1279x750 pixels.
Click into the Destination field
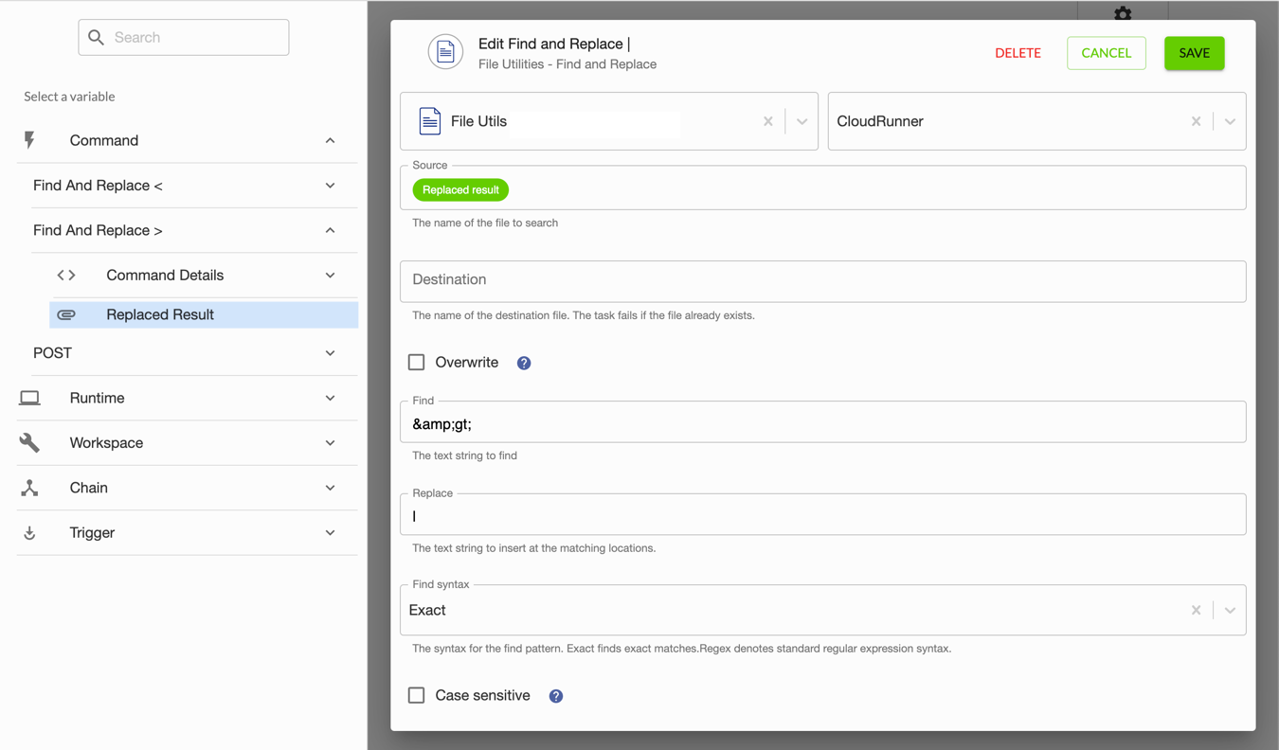tap(822, 281)
